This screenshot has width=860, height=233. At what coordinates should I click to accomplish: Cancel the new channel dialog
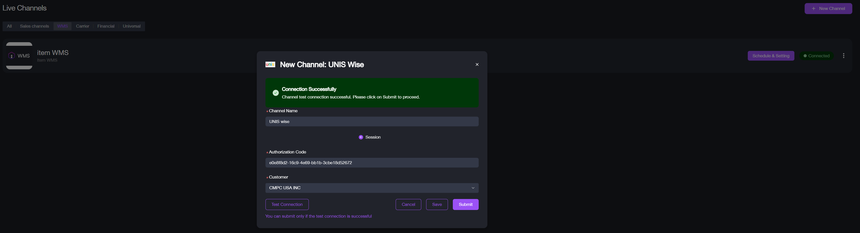coord(408,205)
